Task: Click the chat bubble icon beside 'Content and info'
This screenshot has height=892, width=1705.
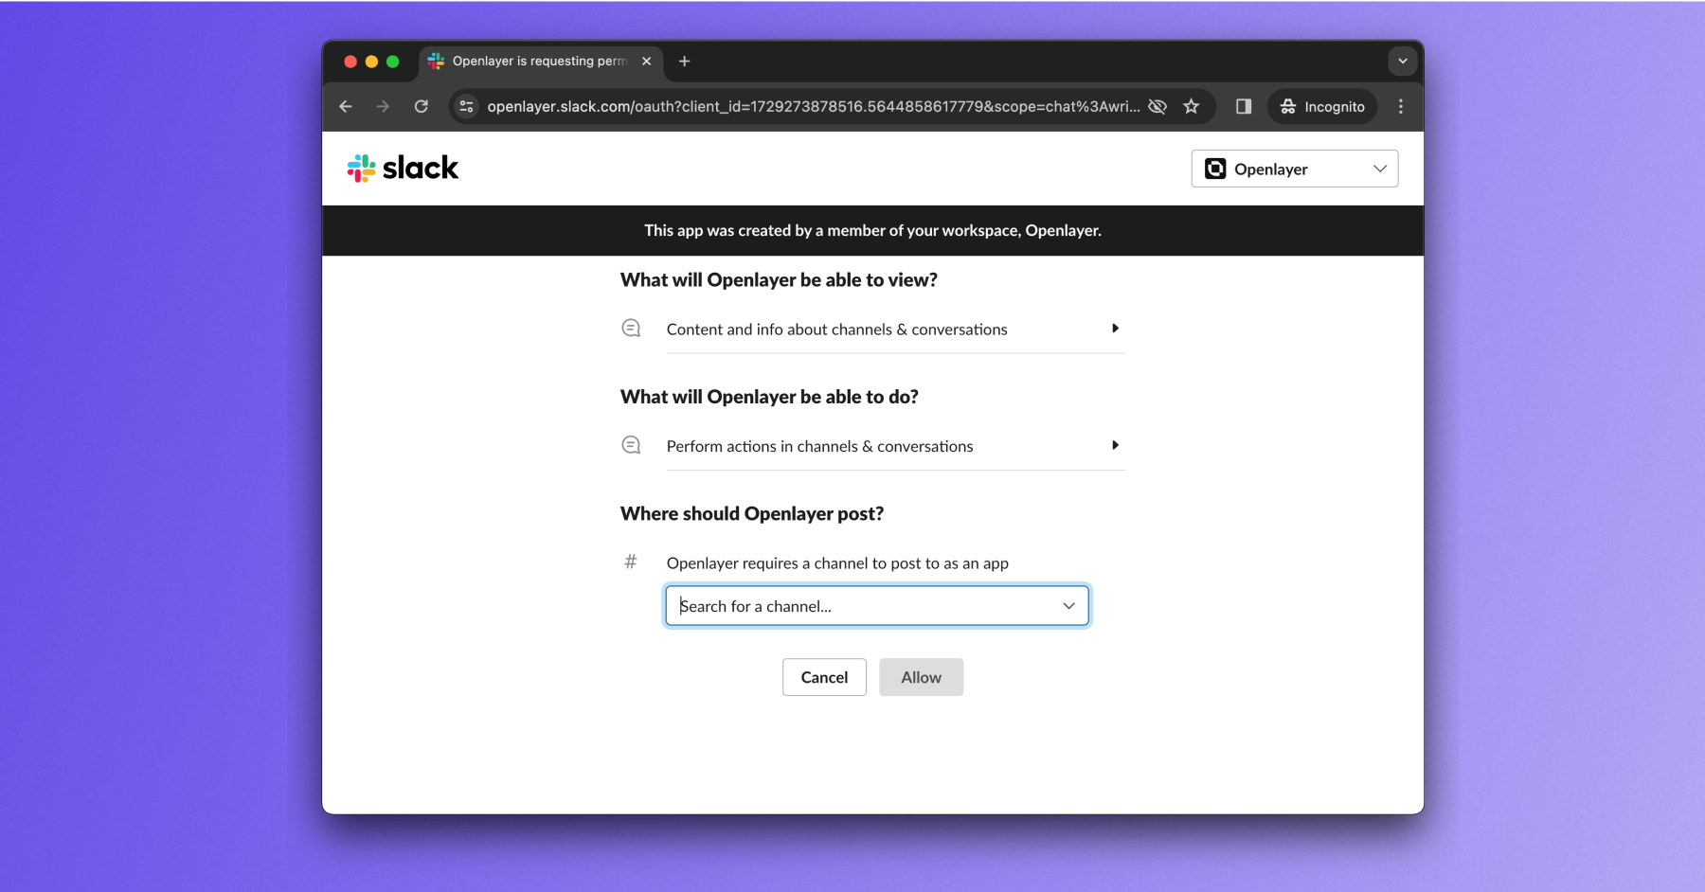Action: pyautogui.click(x=631, y=329)
